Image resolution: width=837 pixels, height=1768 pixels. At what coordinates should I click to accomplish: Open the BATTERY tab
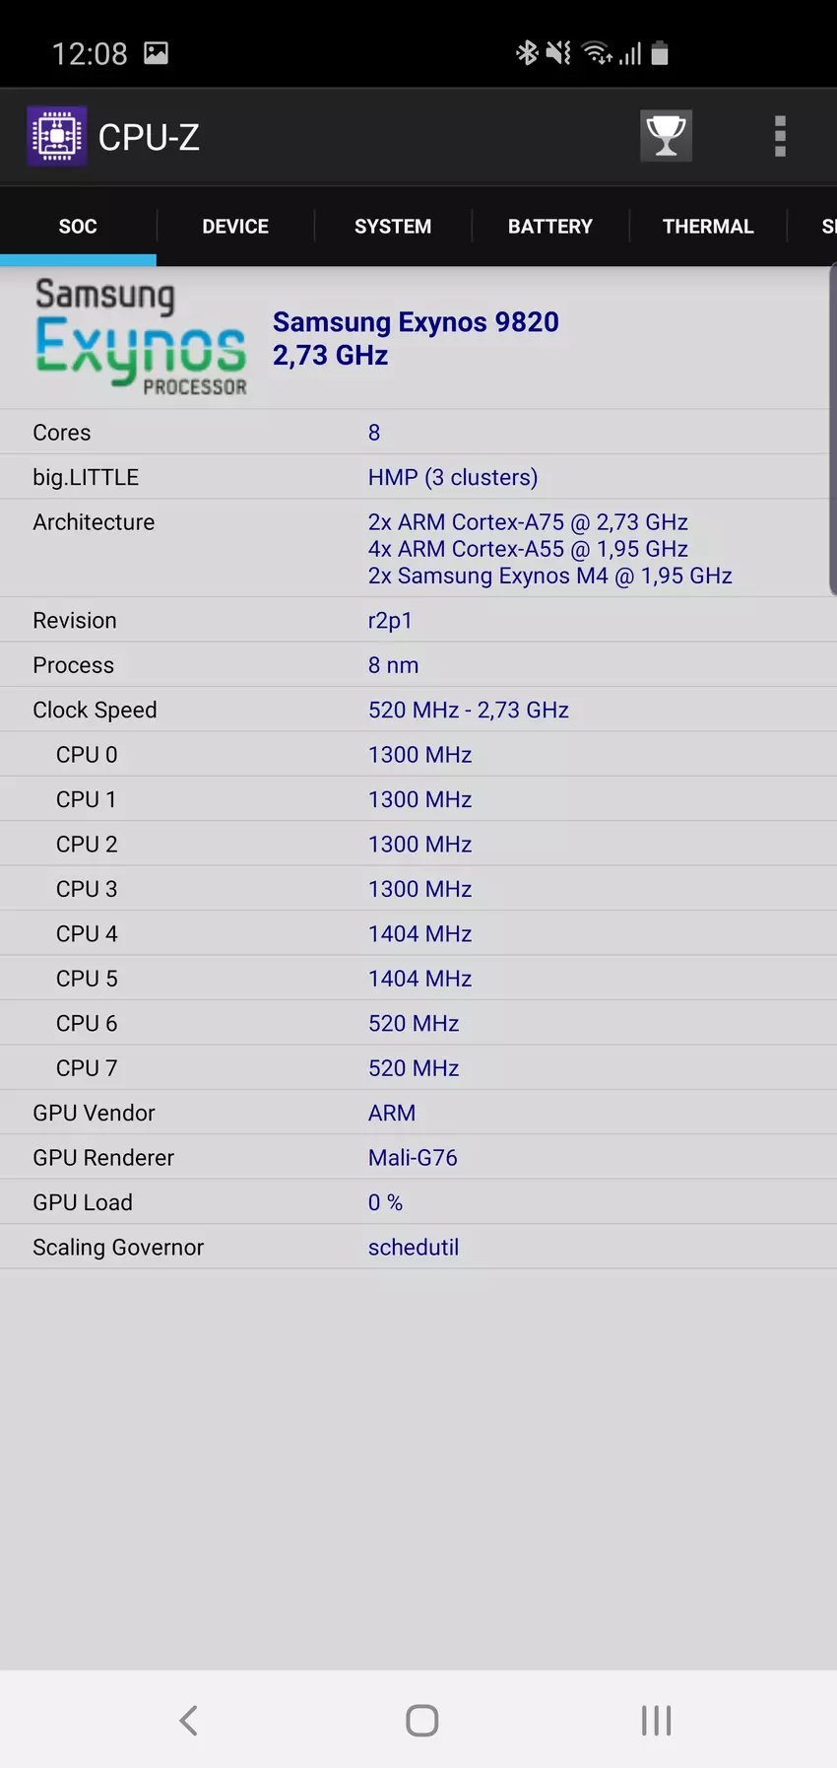pyautogui.click(x=549, y=227)
